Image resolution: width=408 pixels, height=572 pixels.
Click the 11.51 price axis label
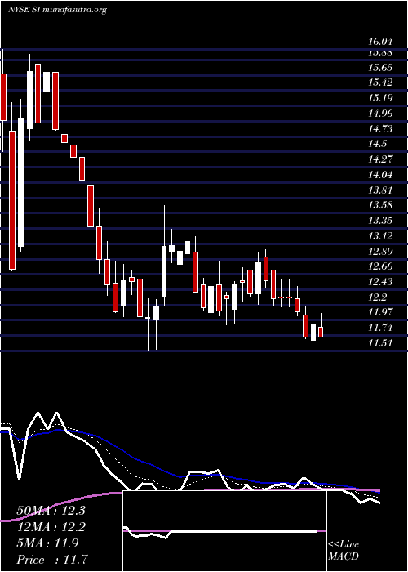[380, 343]
